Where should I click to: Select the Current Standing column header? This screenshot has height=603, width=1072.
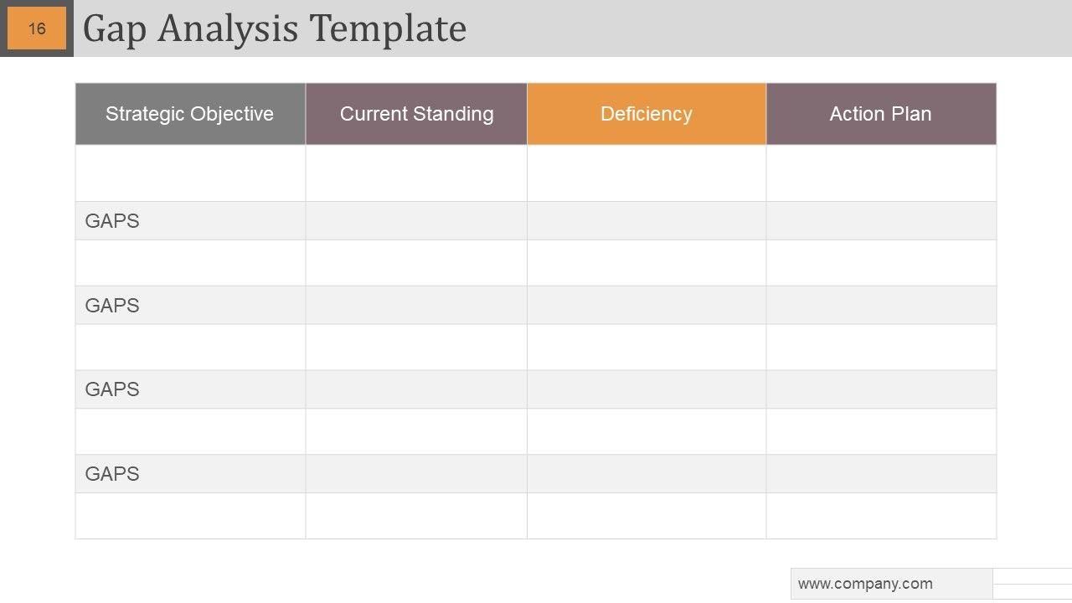coord(416,114)
